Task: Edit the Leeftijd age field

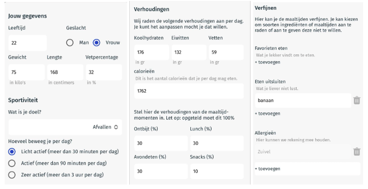Action: tap(27, 43)
